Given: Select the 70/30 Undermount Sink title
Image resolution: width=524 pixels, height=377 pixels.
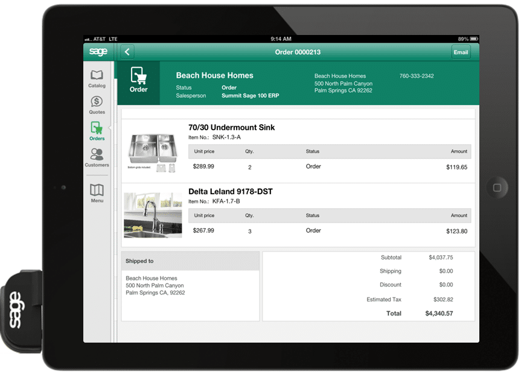Looking at the screenshot, I should click(231, 127).
